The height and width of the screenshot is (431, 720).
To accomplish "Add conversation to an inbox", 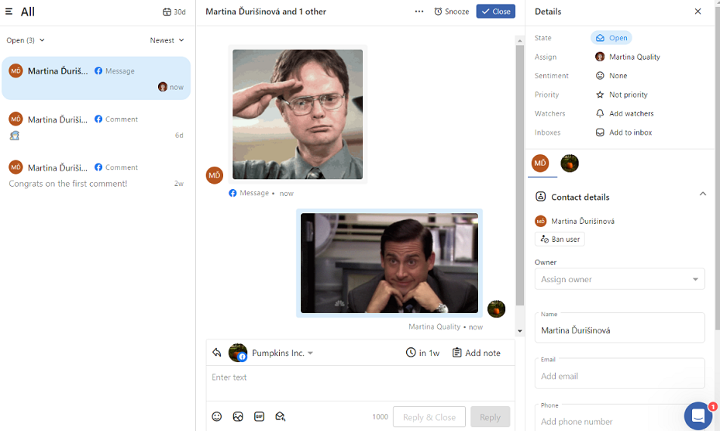I will 624,133.
